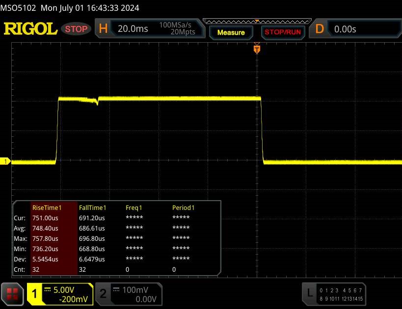This screenshot has width=402, height=309.
Task: Click the red STOP status badge
Action: point(77,29)
